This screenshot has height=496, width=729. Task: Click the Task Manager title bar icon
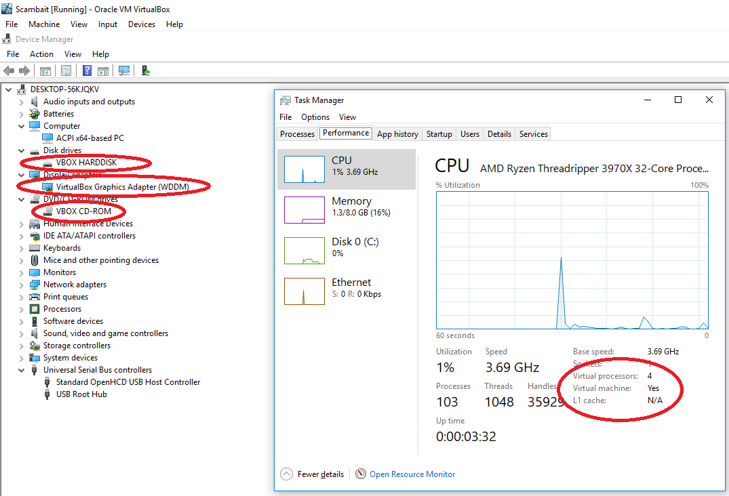pyautogui.click(x=285, y=100)
